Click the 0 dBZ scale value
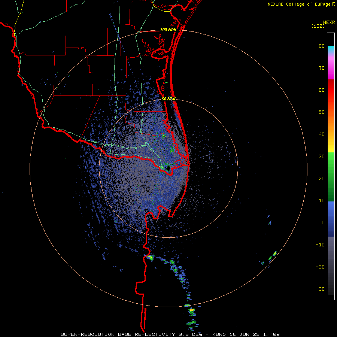The height and width of the screenshot is (337, 337). 323,223
